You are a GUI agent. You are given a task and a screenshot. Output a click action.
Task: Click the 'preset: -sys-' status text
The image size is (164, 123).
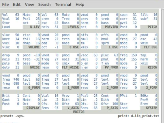click(x=12, y=116)
